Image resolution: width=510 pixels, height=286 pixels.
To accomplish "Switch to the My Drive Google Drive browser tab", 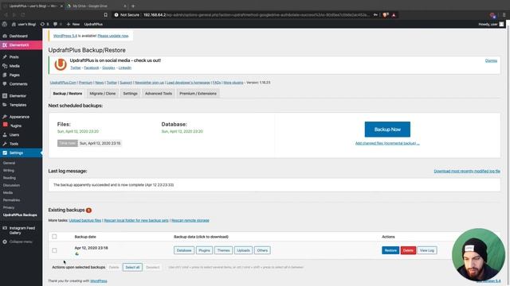I will pyautogui.click(x=96, y=6).
